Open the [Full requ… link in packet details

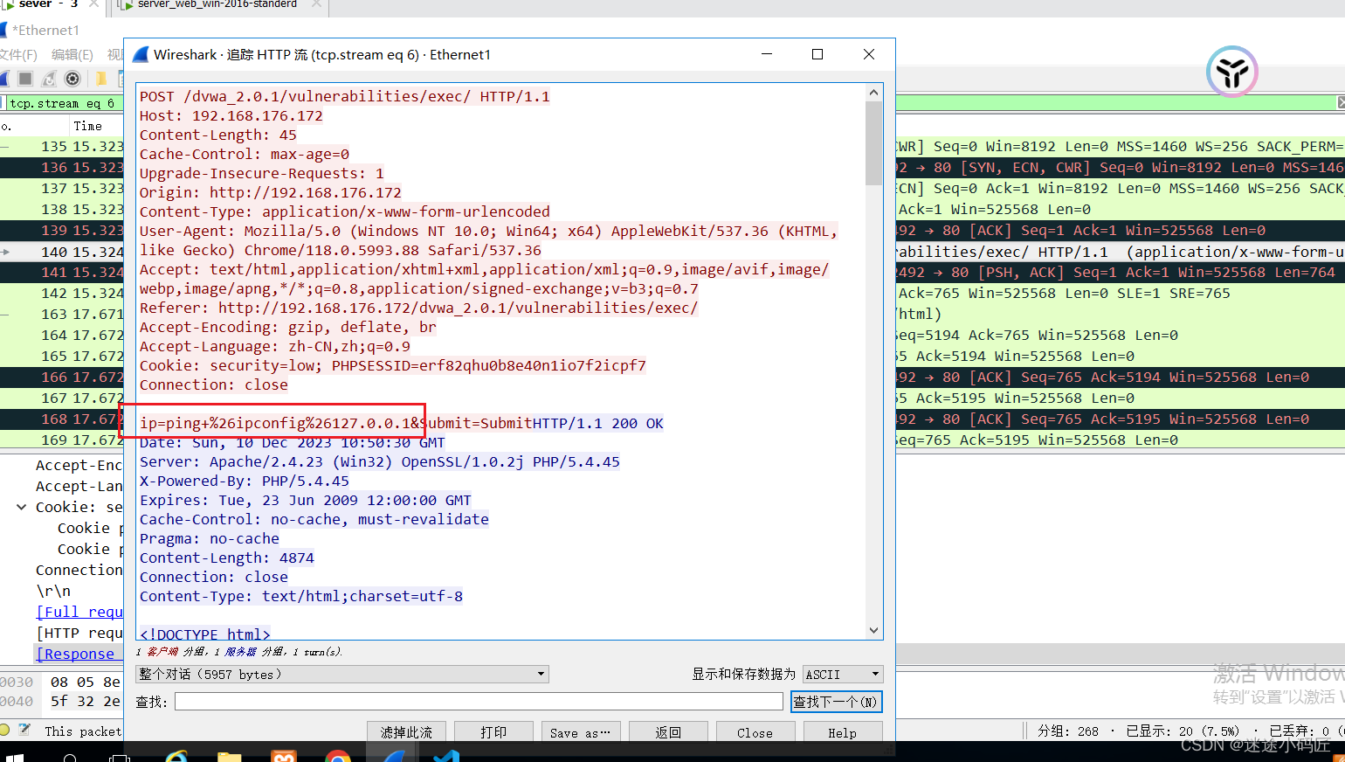click(x=79, y=612)
